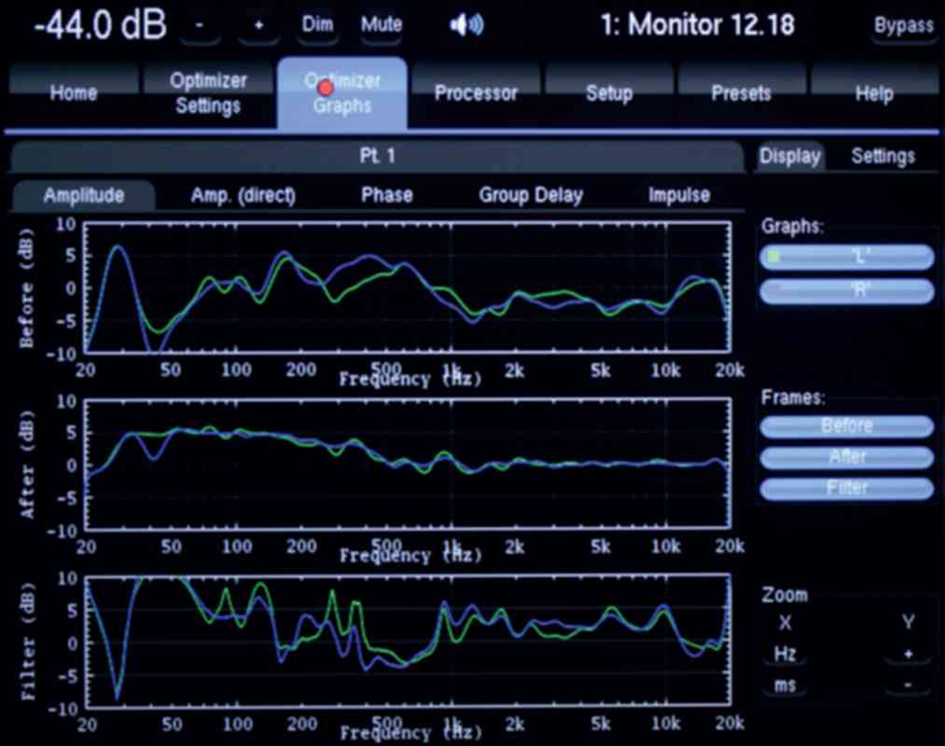This screenshot has height=746, width=945.
Task: Open the Settings side panel tab
Action: (x=882, y=157)
